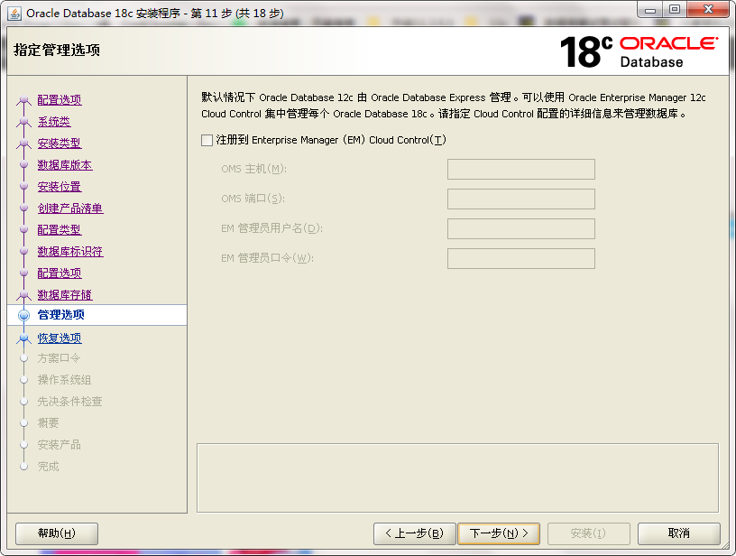Open the 配置类型 step link

pos(60,230)
